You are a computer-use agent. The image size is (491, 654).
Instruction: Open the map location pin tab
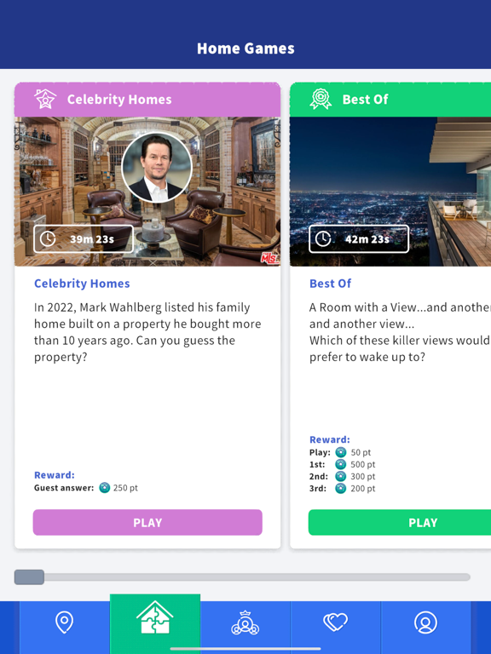click(x=64, y=622)
